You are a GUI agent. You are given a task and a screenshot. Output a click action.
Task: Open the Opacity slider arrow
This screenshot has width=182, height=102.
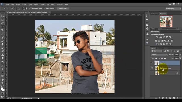click(x=180, y=55)
